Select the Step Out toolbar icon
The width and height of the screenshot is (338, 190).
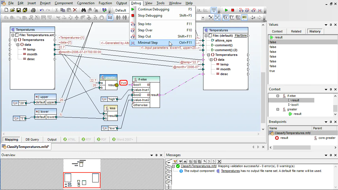253,10
